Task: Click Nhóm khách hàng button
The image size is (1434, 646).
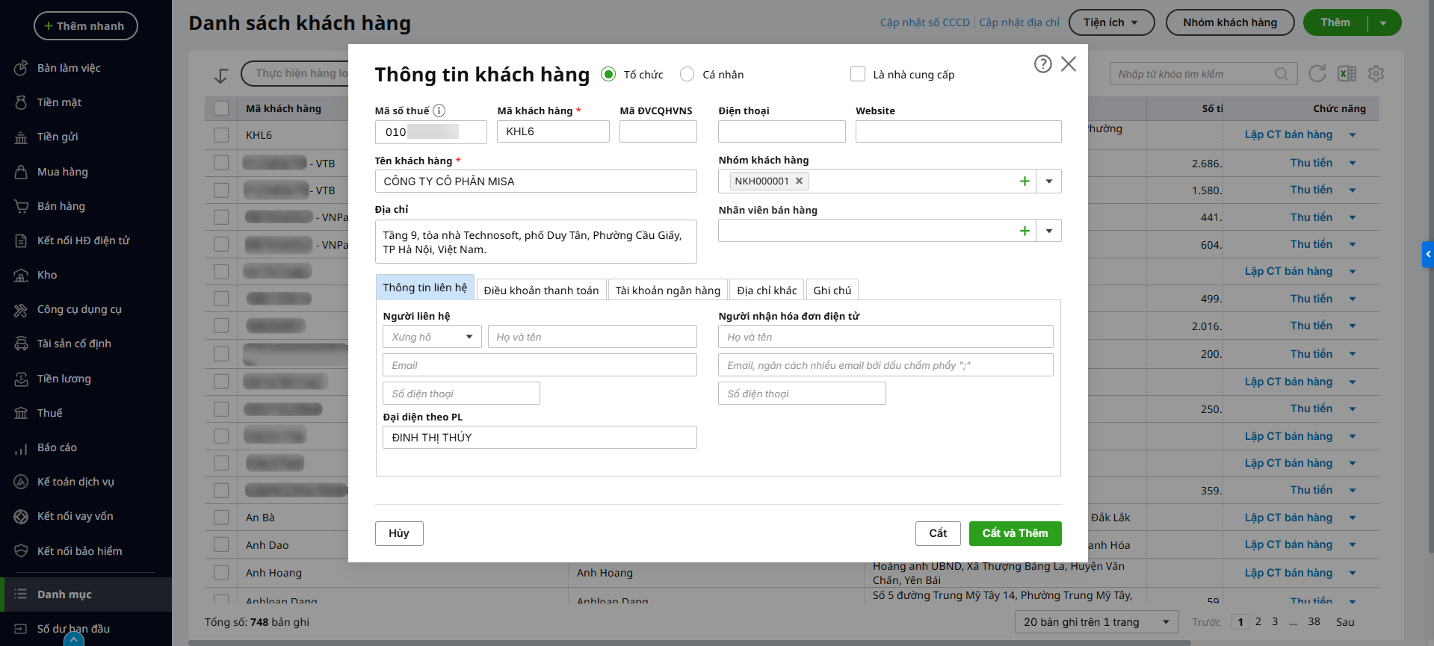Action: click(1230, 22)
